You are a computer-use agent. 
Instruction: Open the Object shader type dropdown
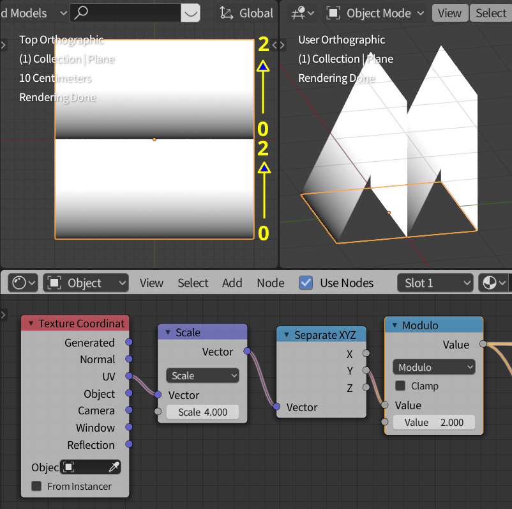click(x=86, y=283)
